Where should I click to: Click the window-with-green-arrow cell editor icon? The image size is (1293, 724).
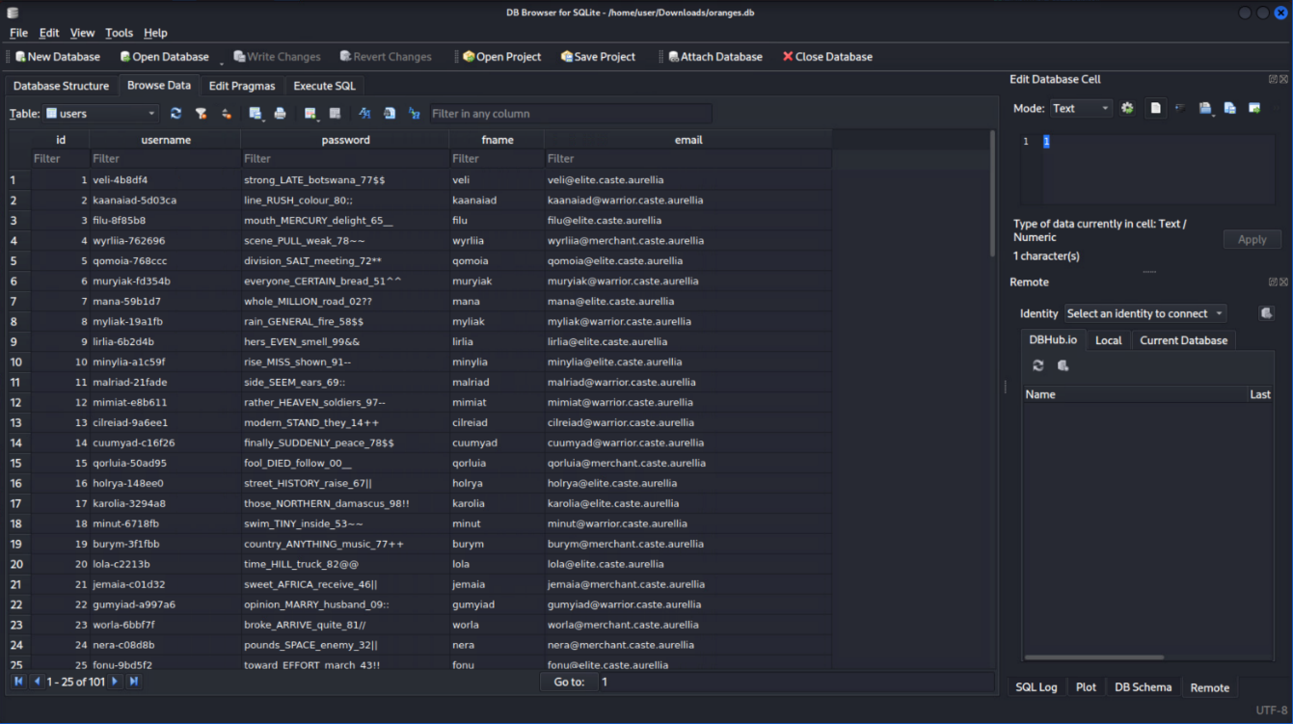point(1254,108)
